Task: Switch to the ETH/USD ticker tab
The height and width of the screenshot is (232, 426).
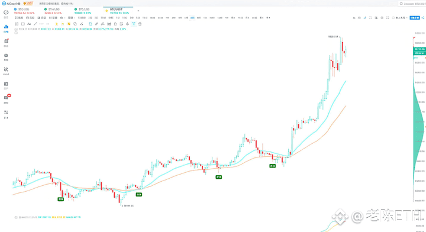Action: tap(53, 11)
